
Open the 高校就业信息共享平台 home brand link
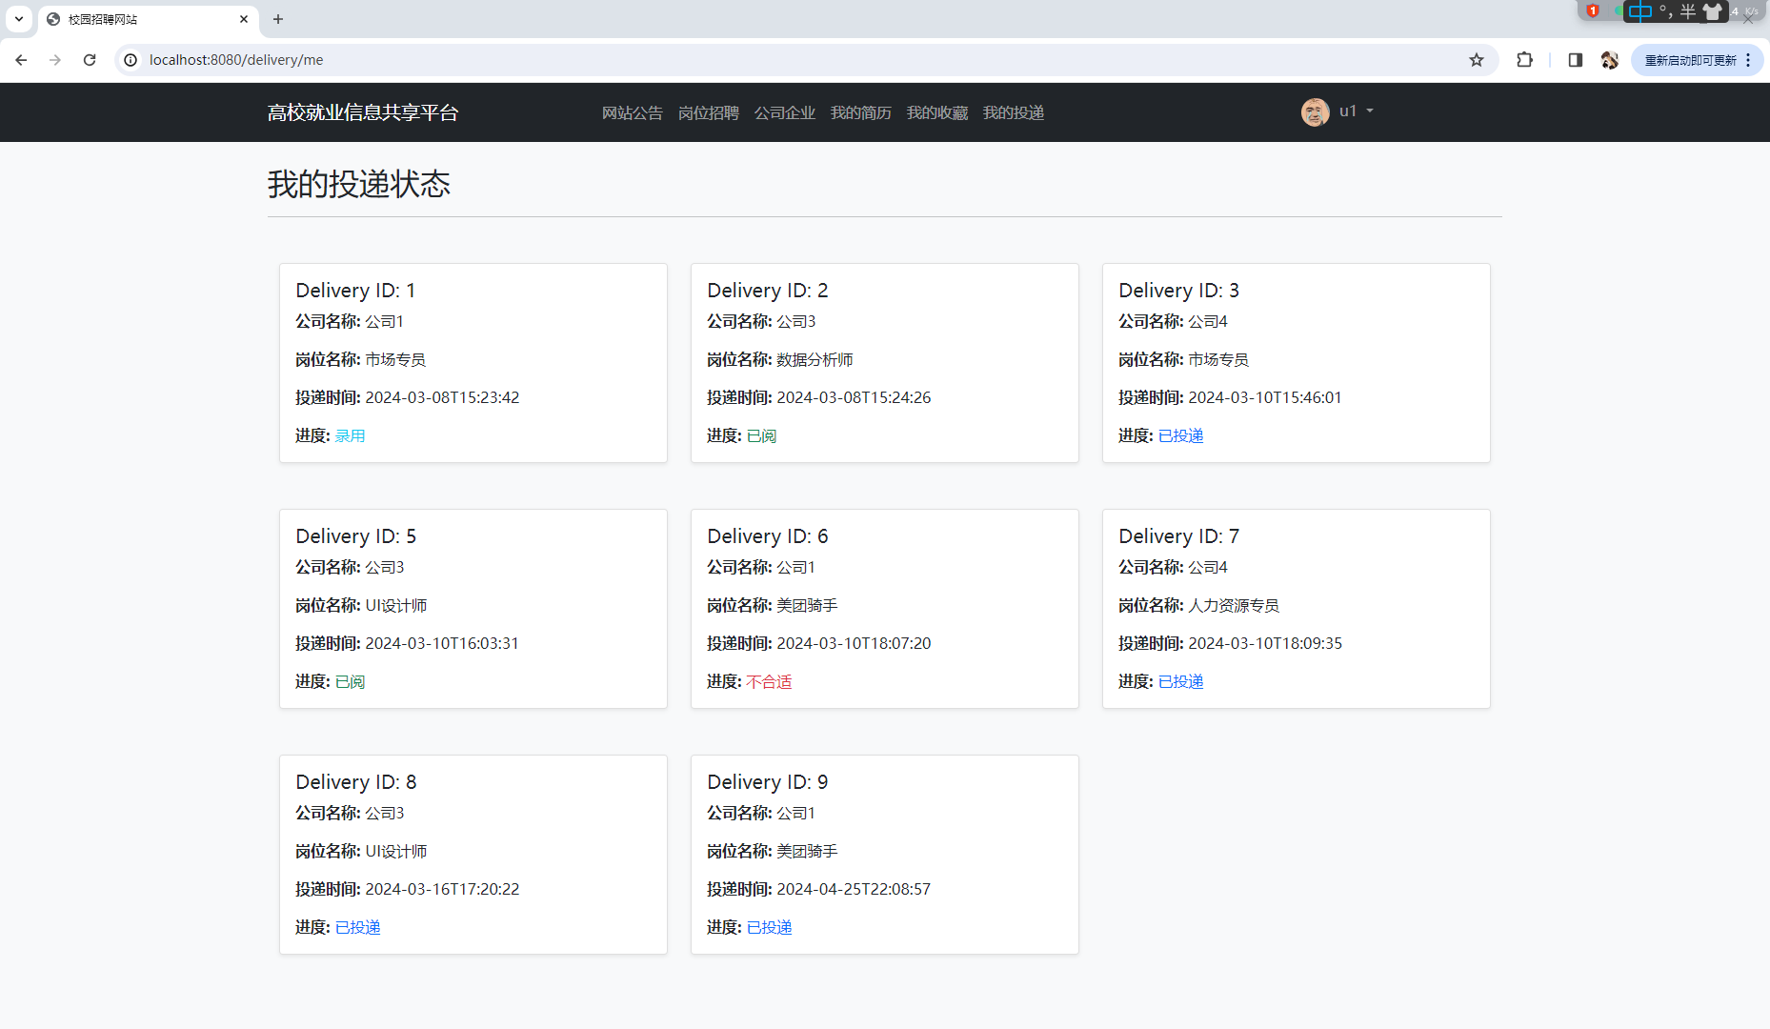[x=363, y=112]
